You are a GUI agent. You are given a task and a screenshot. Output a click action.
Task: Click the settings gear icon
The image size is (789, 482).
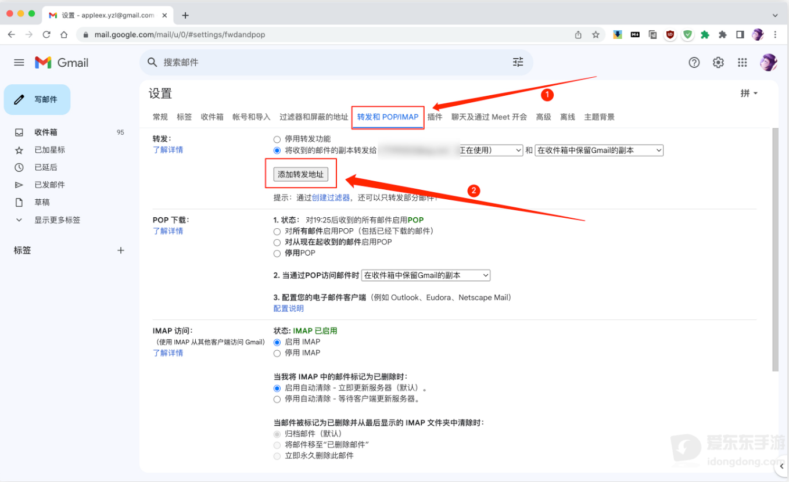pyautogui.click(x=718, y=62)
